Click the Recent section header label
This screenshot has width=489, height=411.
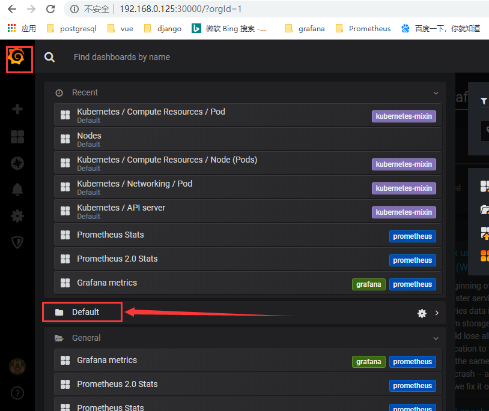pos(85,92)
